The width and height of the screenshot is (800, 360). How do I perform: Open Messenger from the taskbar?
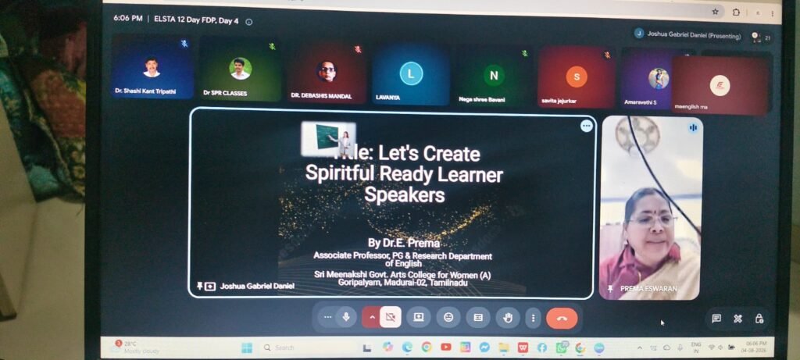(x=484, y=348)
